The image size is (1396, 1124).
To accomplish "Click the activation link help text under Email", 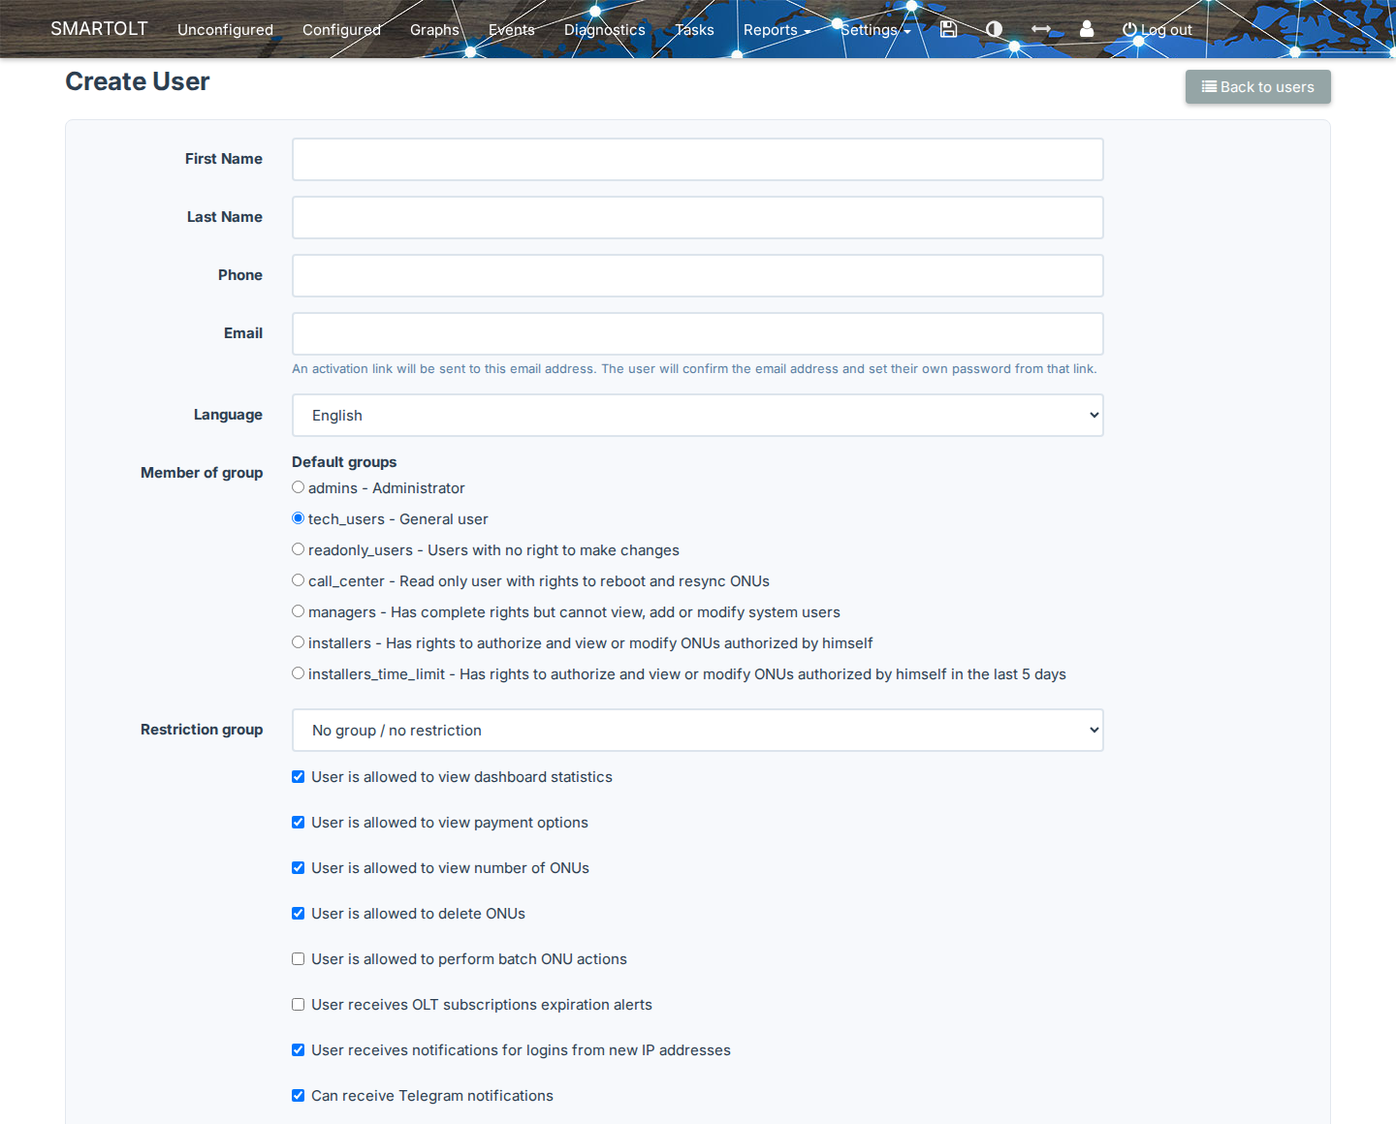I will coord(694,369).
